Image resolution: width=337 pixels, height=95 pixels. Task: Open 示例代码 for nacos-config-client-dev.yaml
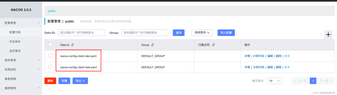pos(259,56)
